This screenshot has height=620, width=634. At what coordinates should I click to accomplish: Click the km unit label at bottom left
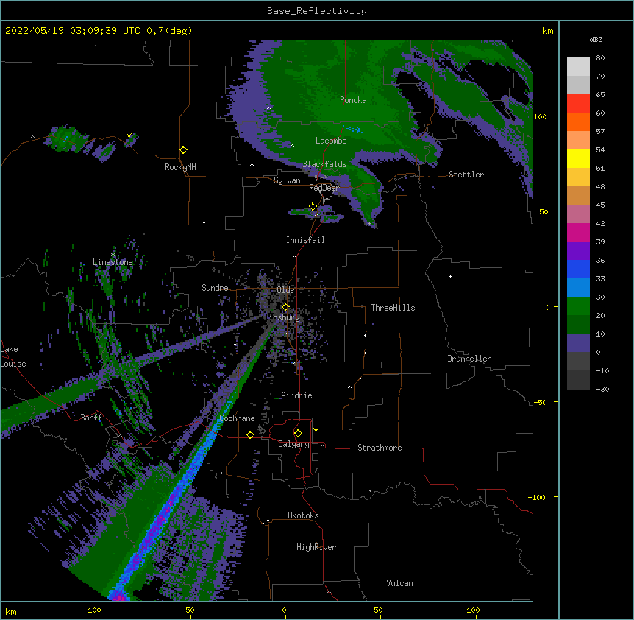[x=11, y=611]
